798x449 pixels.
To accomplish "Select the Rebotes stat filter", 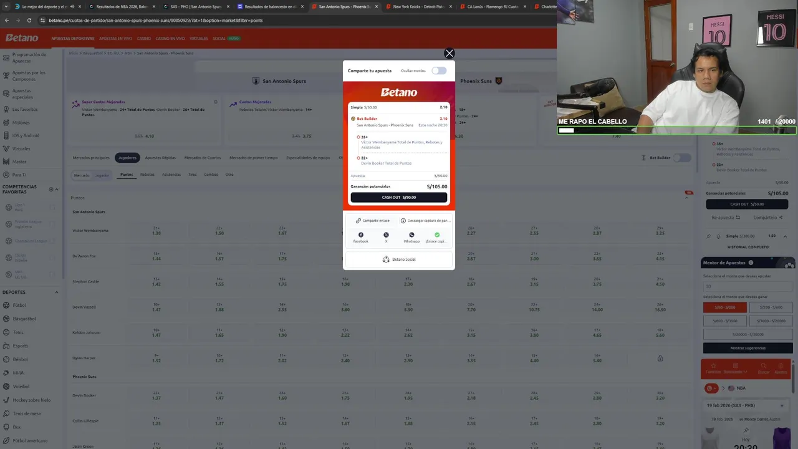I will [x=147, y=175].
